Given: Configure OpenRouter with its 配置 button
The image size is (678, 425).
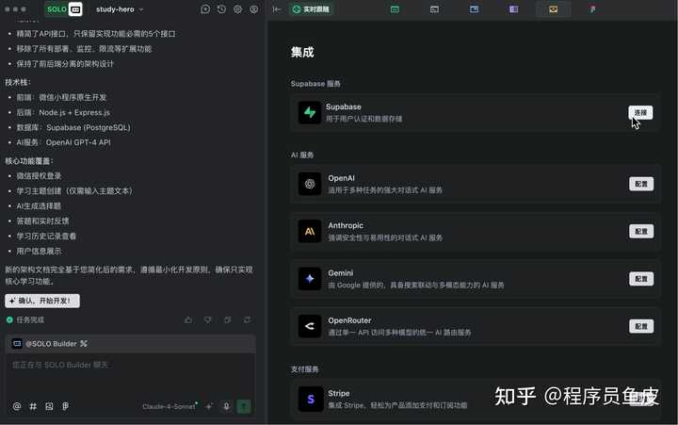Looking at the screenshot, I should [641, 326].
